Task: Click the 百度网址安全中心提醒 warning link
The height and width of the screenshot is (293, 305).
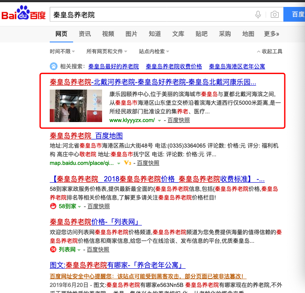Action: [148, 276]
